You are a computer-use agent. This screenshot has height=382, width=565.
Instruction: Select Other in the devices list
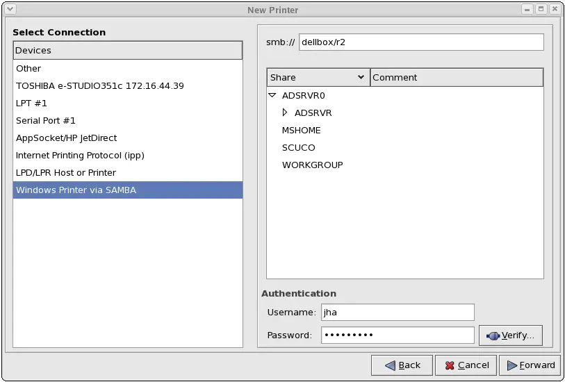tap(128, 68)
